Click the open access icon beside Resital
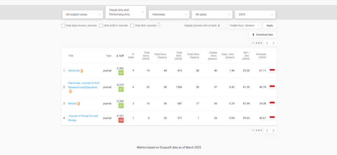 (78, 103)
